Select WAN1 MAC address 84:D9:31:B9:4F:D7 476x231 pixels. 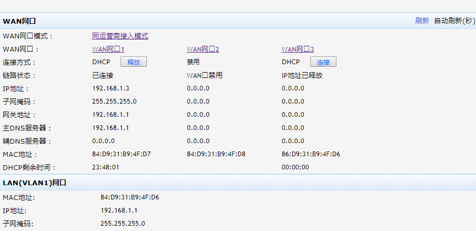[x=122, y=154]
